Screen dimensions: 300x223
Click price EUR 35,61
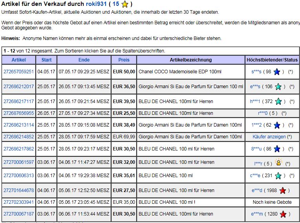(x=124, y=176)
